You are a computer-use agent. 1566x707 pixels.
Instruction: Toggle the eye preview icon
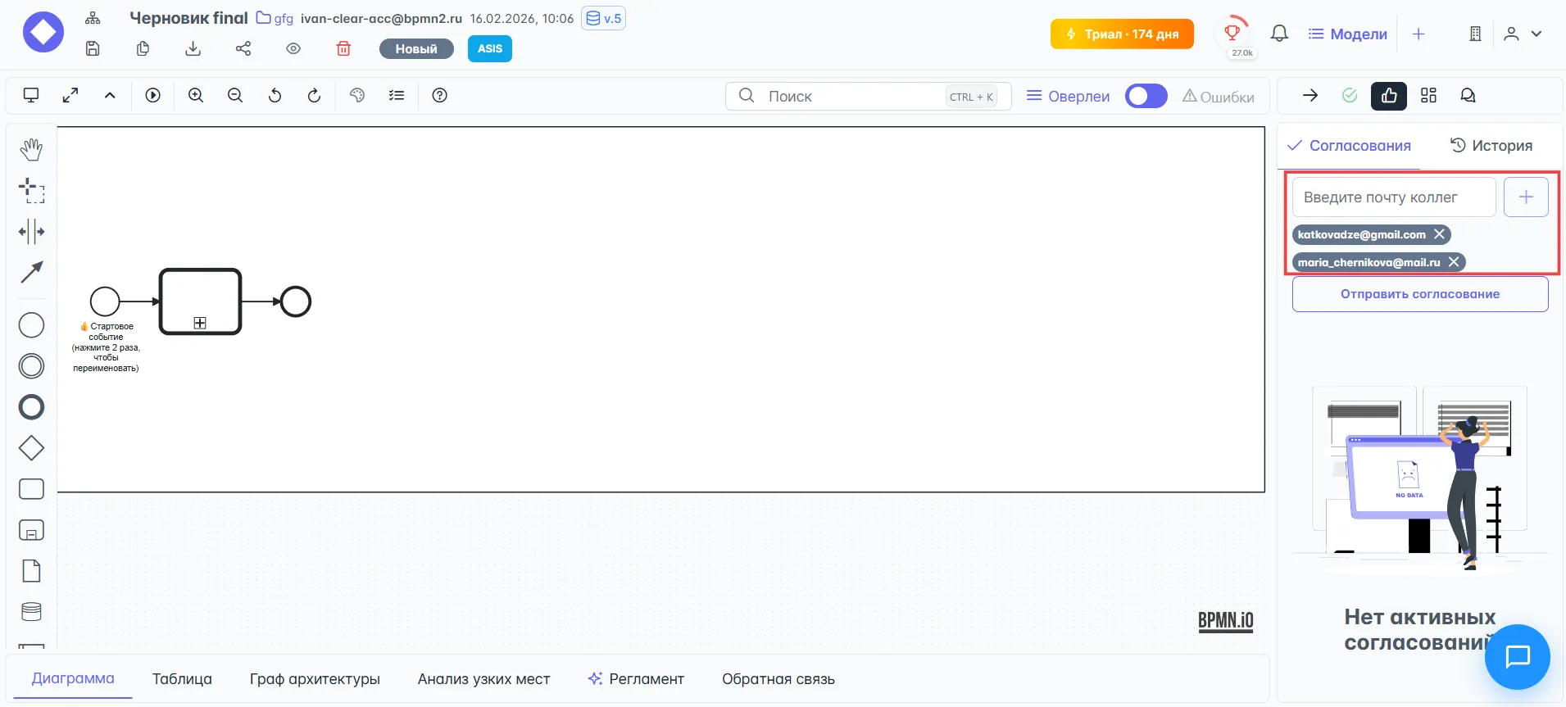tap(293, 49)
